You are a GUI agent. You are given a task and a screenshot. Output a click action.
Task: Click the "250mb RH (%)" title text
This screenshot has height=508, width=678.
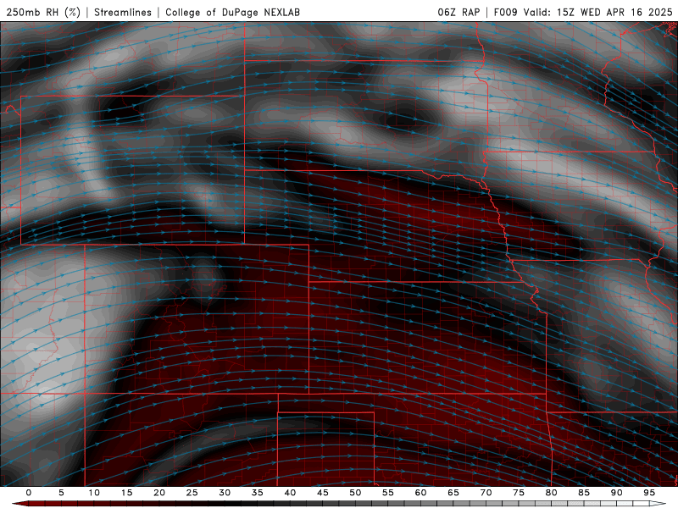point(44,12)
